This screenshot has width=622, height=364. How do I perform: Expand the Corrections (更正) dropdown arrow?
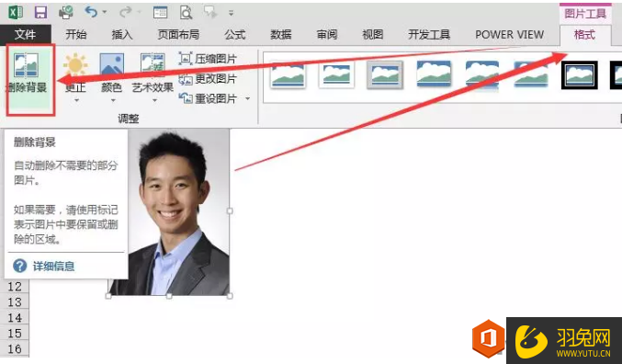click(x=76, y=100)
